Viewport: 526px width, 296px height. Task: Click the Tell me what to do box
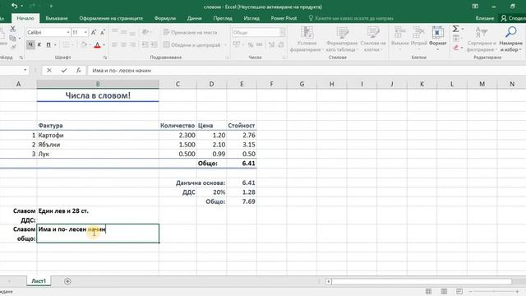[x=351, y=18]
